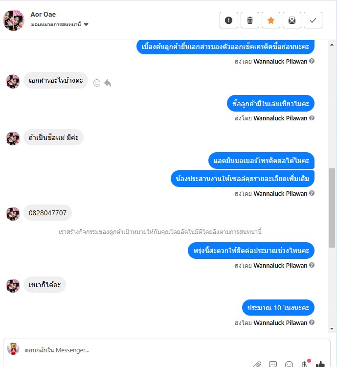Add emoji reaction to เอกสารอะไรบ้างค่ะ message
This screenshot has width=337, height=367.
(97, 83)
